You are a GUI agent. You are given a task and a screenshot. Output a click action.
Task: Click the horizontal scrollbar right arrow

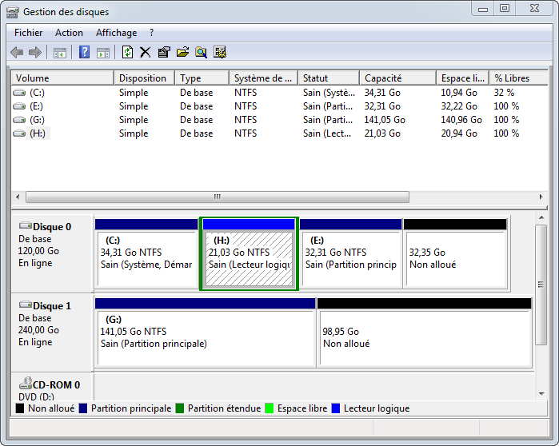(541, 197)
